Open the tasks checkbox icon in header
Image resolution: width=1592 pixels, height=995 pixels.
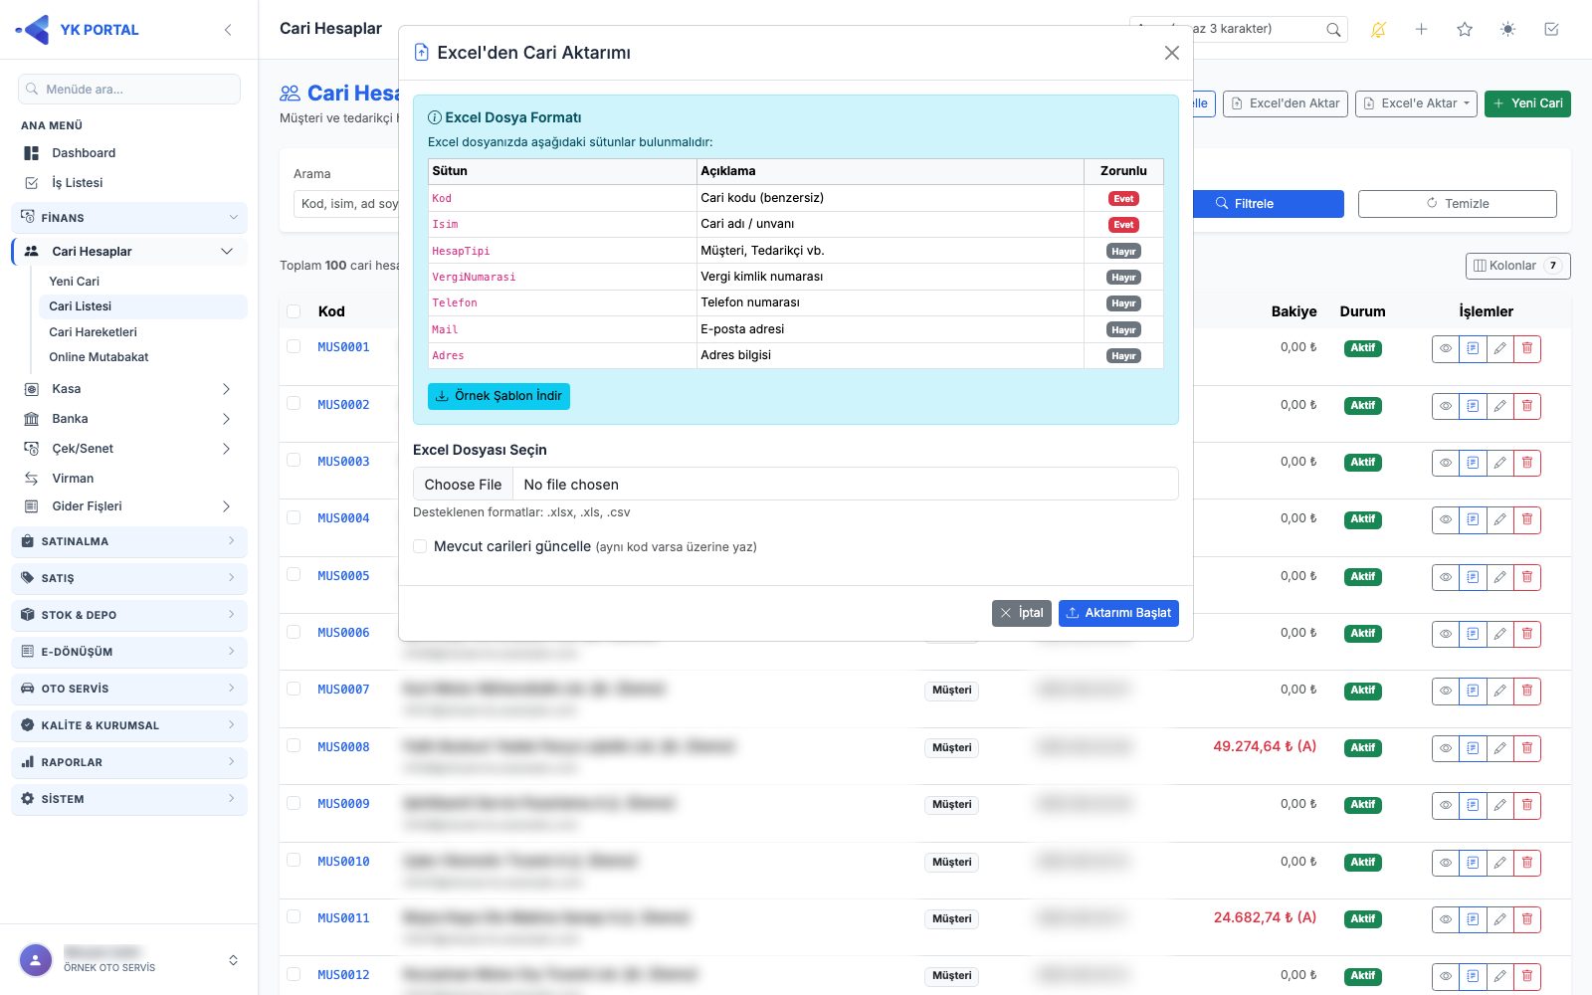(1551, 30)
